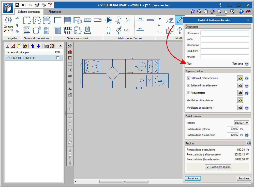Screen dimensions: 254x187
Task: Open Opzioni generali gear icon
Action: pyautogui.click(x=8, y=20)
